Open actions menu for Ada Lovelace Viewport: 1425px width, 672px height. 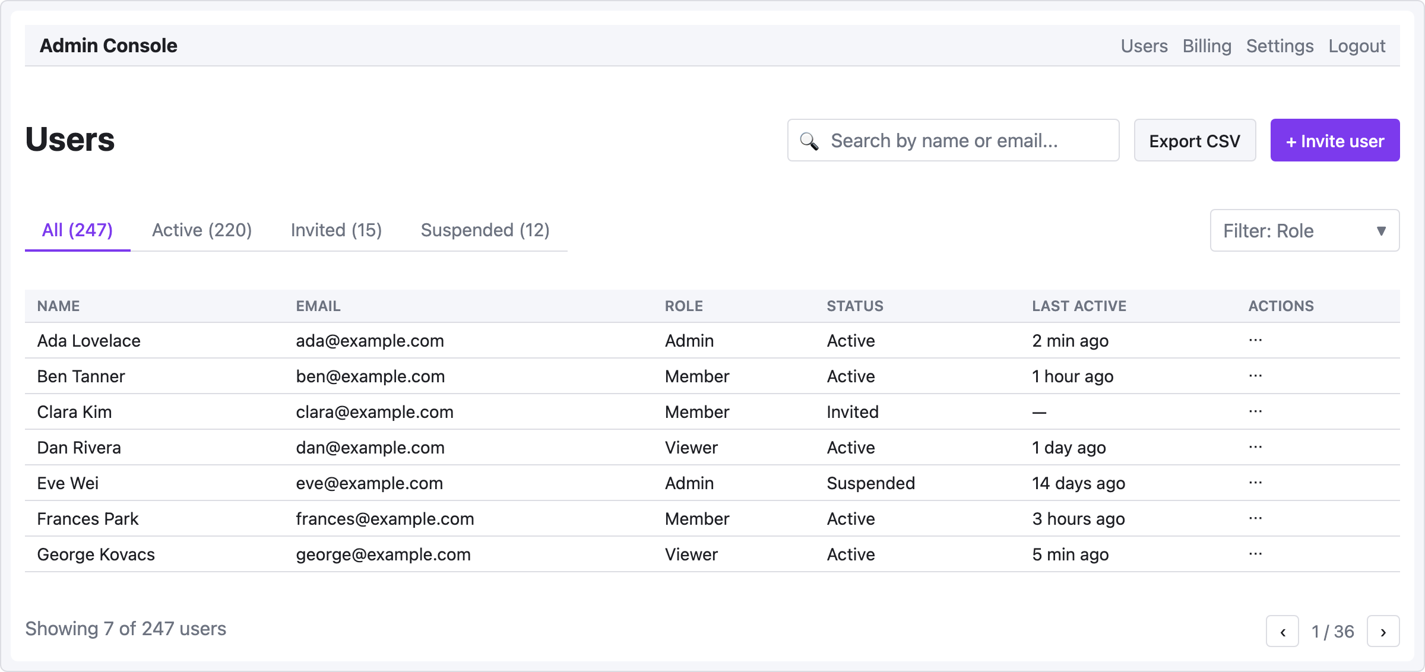pyautogui.click(x=1255, y=340)
